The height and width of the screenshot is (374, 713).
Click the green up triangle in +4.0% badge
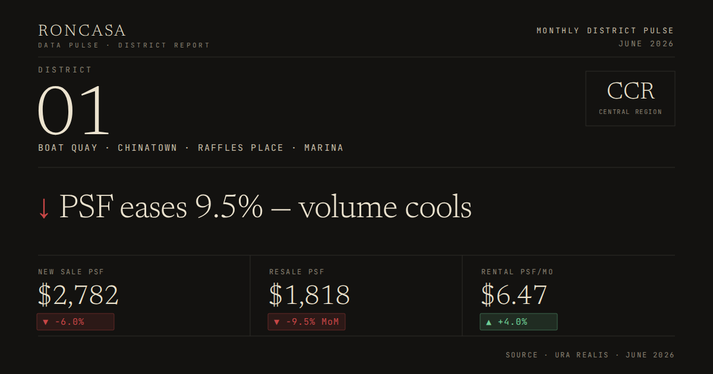click(489, 322)
